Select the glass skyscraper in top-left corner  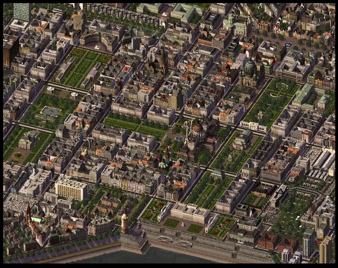(x=22, y=12)
